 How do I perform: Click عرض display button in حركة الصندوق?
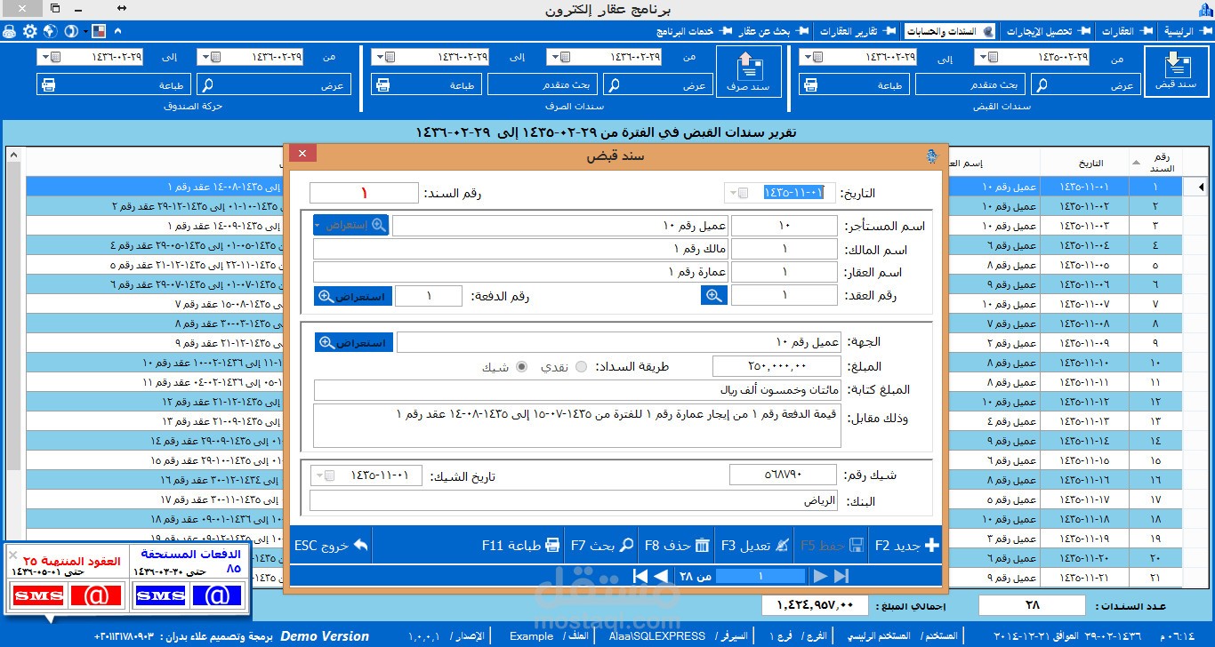click(274, 84)
